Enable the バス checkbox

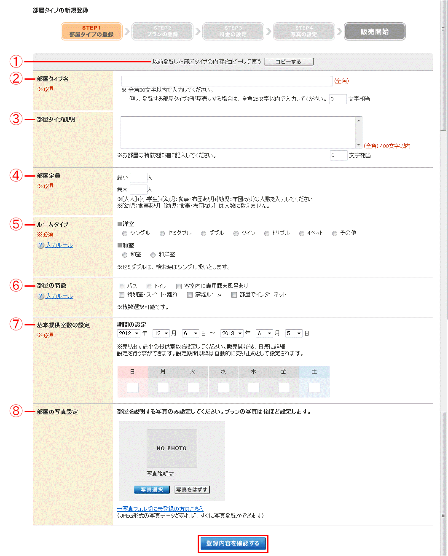pyautogui.click(x=121, y=286)
